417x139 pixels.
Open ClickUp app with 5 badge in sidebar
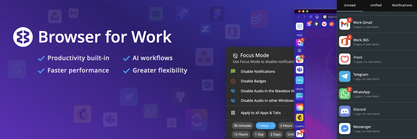pos(299,42)
